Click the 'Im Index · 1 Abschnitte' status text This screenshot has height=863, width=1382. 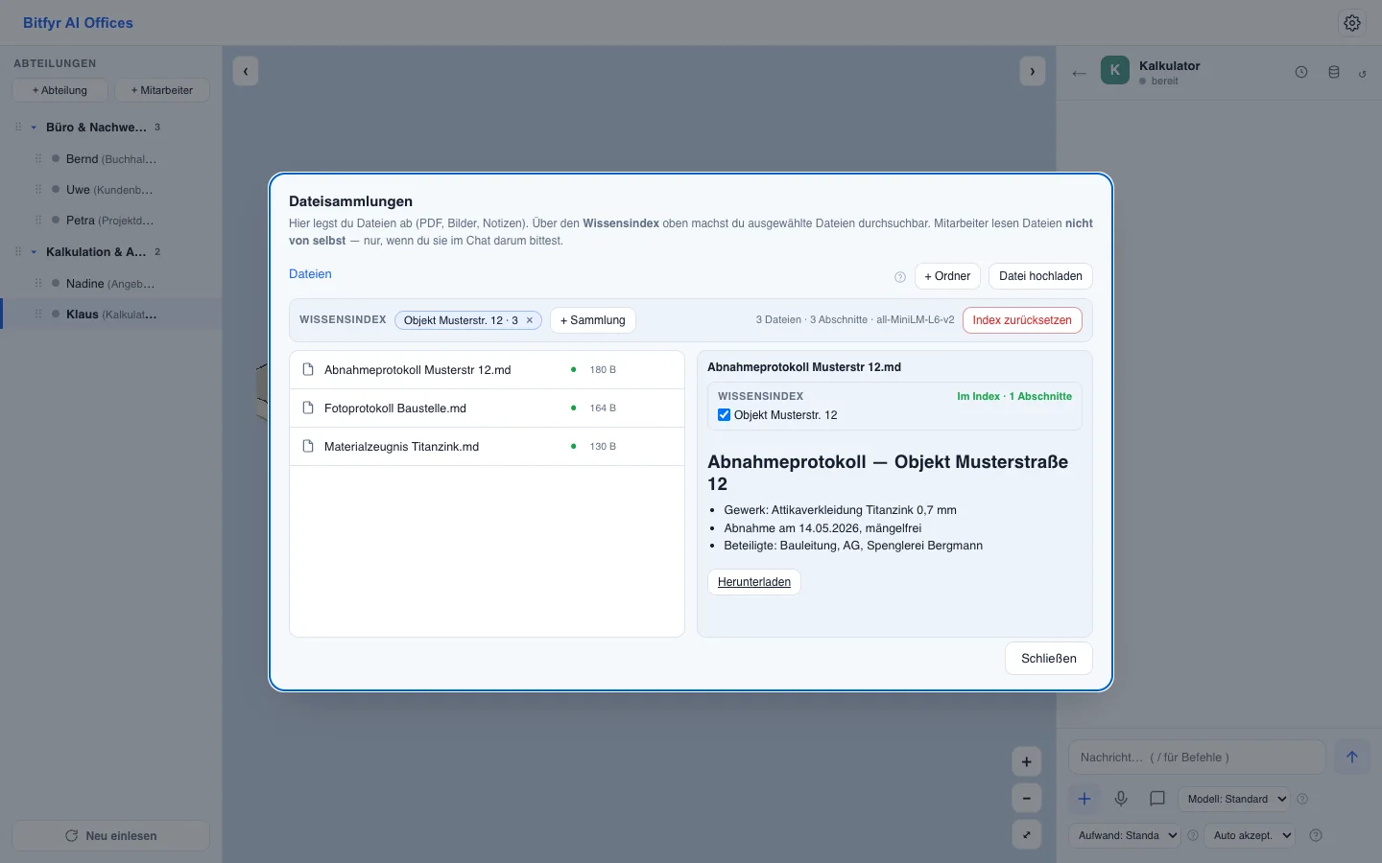click(1014, 396)
